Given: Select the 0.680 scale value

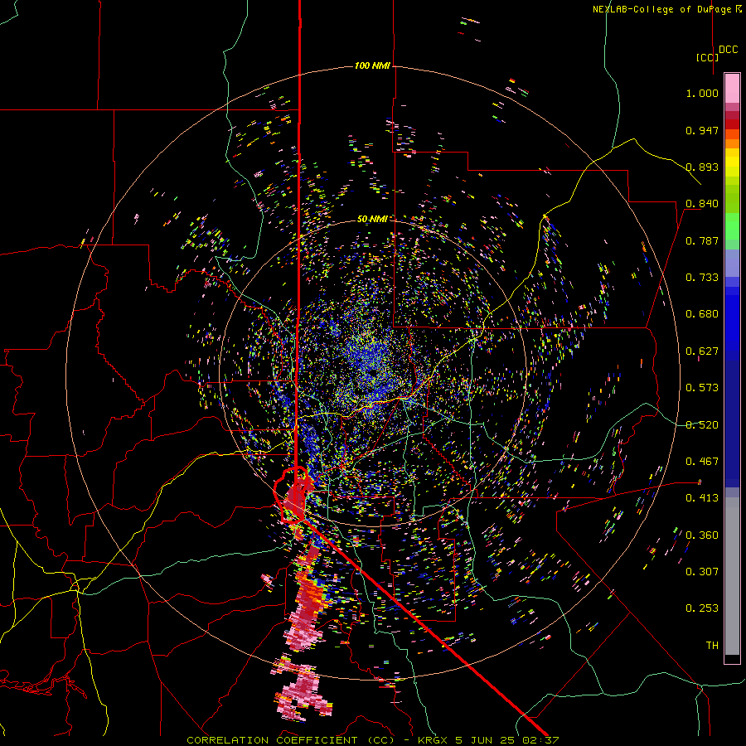Looking at the screenshot, I should (702, 314).
